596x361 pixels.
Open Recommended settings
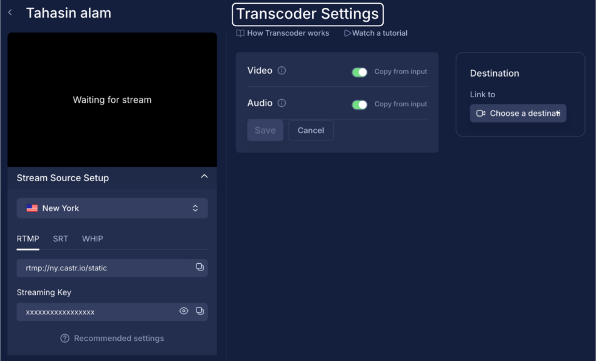click(x=119, y=338)
